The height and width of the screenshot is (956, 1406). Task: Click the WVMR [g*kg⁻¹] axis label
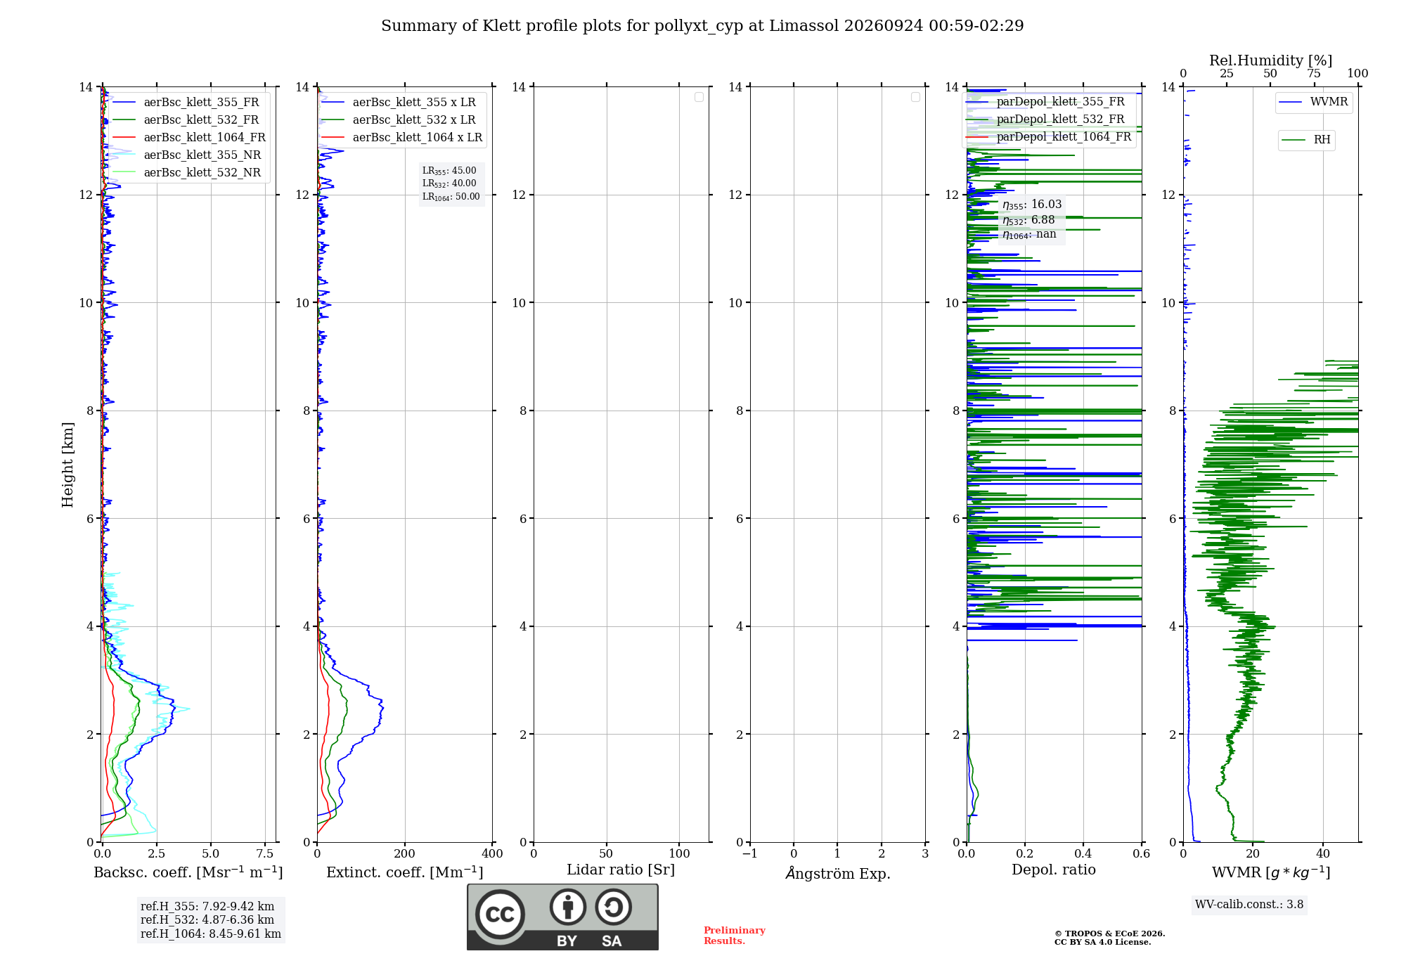click(1271, 872)
